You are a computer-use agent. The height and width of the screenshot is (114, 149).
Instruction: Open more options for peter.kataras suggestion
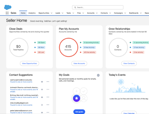click(48, 112)
